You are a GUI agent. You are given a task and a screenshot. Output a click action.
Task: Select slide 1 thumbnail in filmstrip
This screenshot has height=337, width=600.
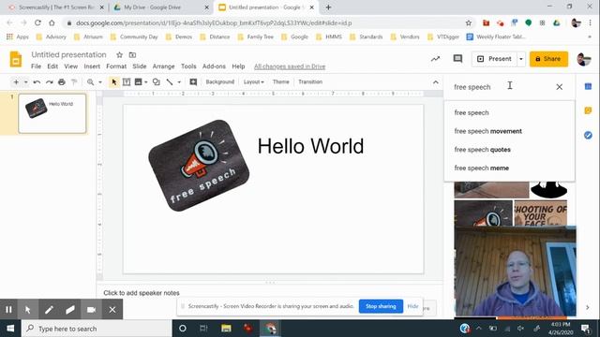pos(52,113)
